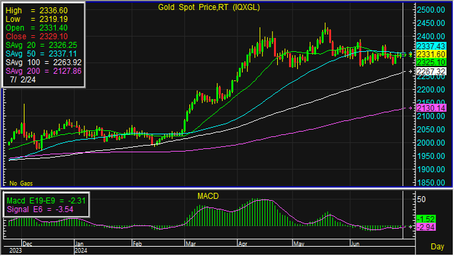Click the MACD indicator title
454x256 pixels.
click(208, 196)
